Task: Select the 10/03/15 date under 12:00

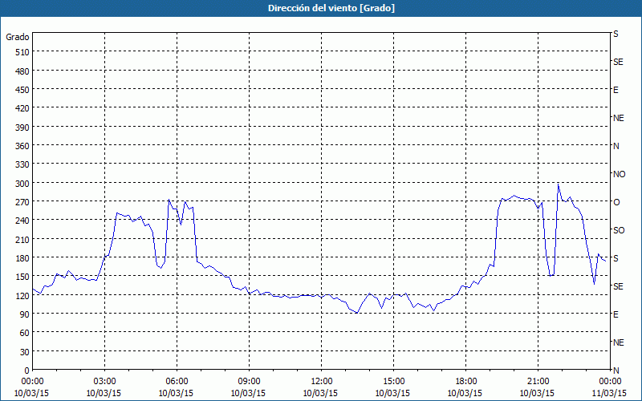Action: [x=320, y=393]
